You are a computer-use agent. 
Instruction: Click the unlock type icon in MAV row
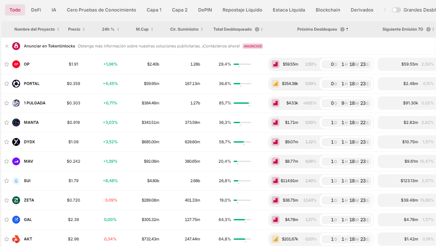click(276, 161)
